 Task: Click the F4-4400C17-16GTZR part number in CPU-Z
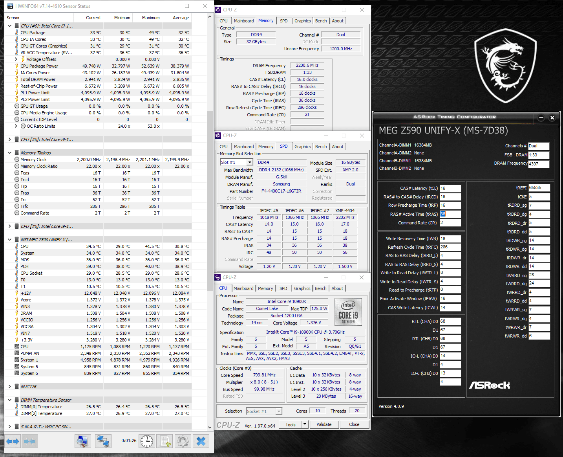click(281, 191)
